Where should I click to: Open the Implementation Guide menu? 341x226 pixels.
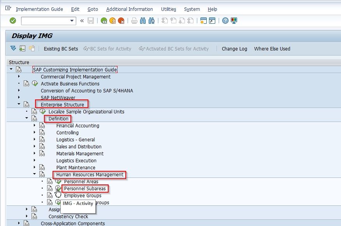(x=39, y=9)
